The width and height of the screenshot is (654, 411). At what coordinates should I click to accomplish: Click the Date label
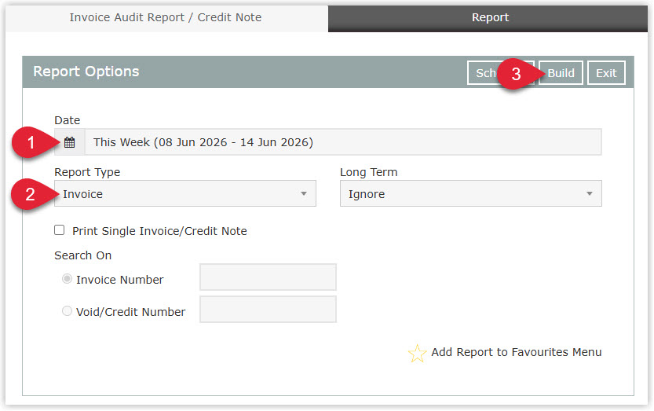click(68, 120)
